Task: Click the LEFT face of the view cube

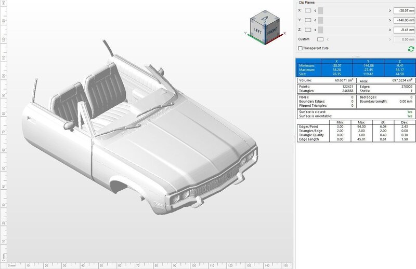Action: click(258, 30)
